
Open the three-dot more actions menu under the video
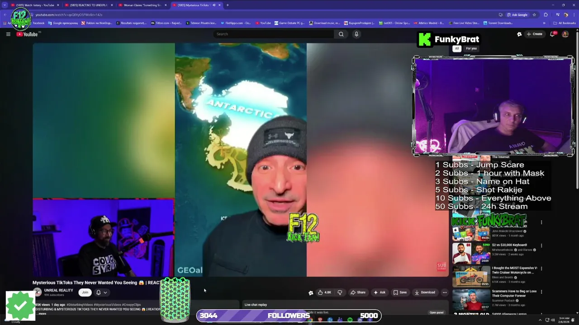tap(445, 292)
